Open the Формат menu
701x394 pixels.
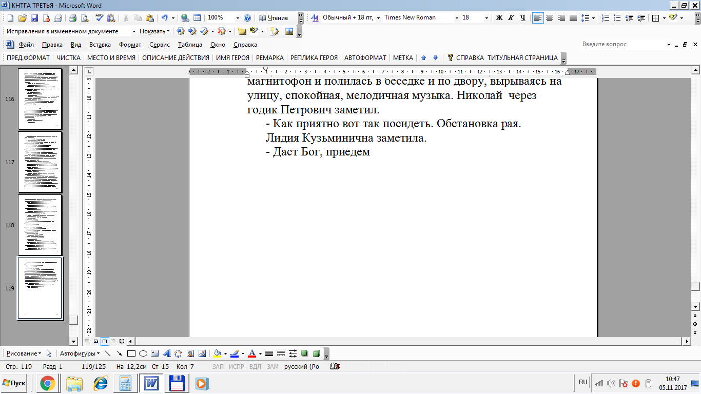(x=130, y=45)
